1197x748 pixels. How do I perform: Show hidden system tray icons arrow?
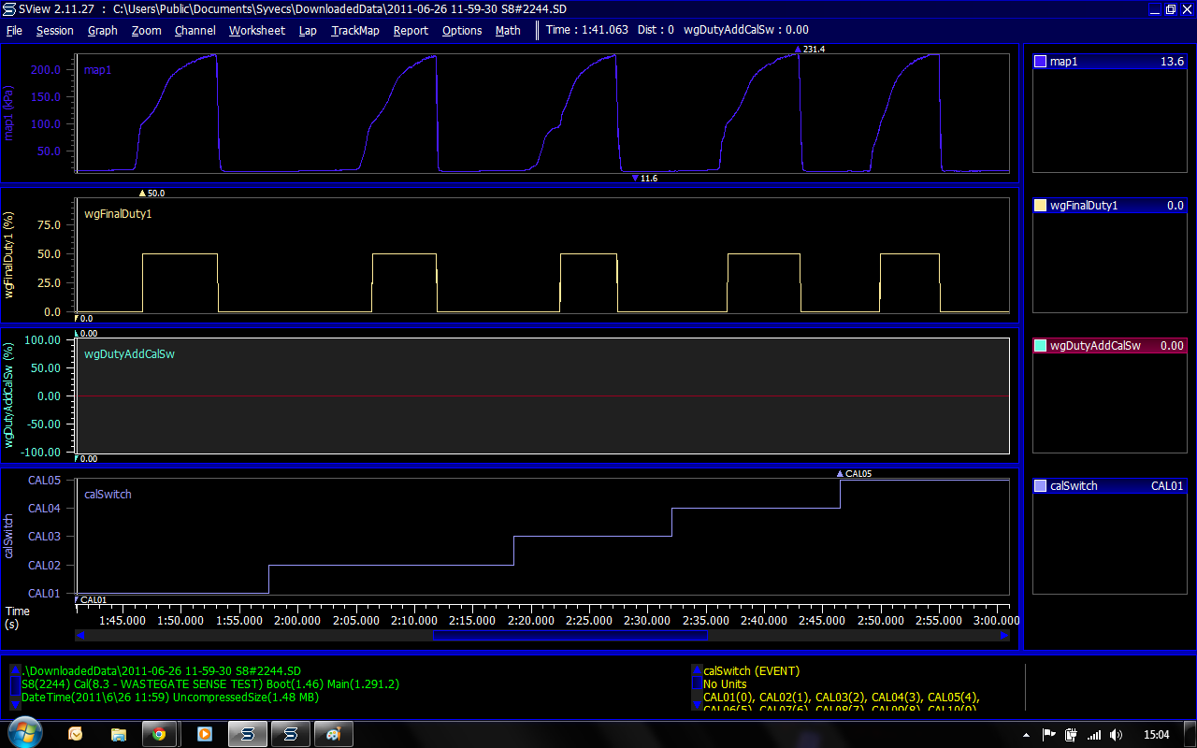[1027, 734]
